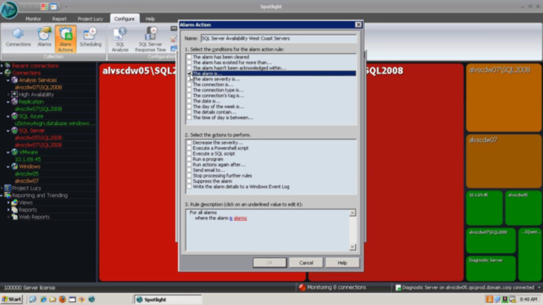Switch to the Monitor ribbon tab
The height and width of the screenshot is (305, 543).
tap(34, 19)
